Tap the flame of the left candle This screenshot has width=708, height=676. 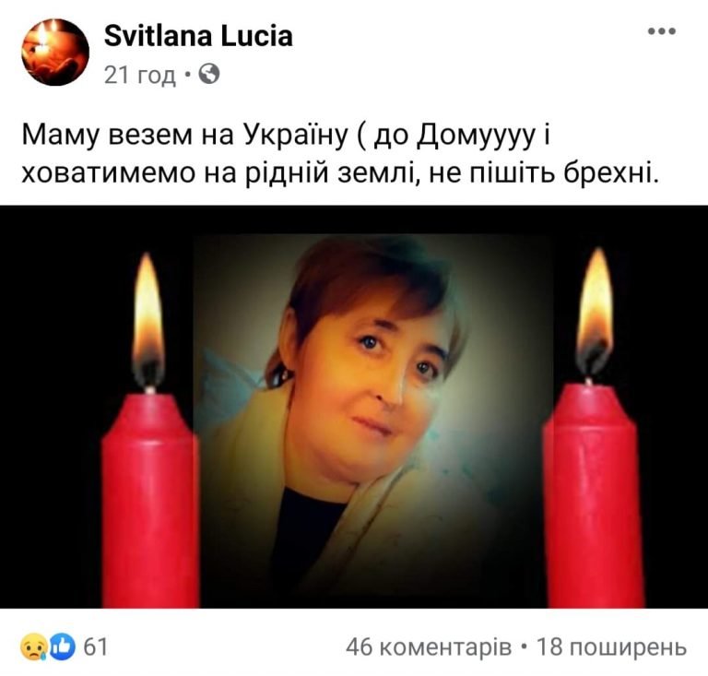click(x=148, y=321)
